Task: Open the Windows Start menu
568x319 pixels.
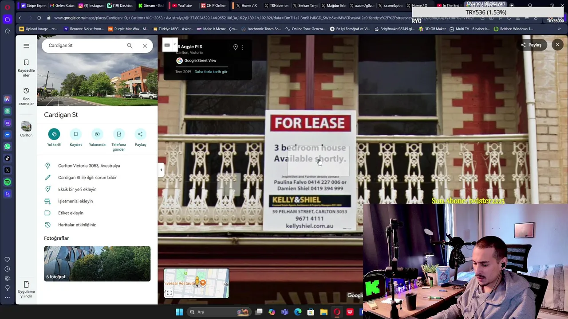Action: (x=179, y=312)
